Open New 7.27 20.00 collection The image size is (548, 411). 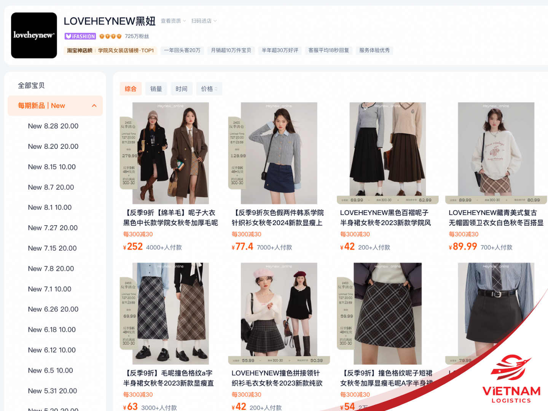pyautogui.click(x=53, y=228)
